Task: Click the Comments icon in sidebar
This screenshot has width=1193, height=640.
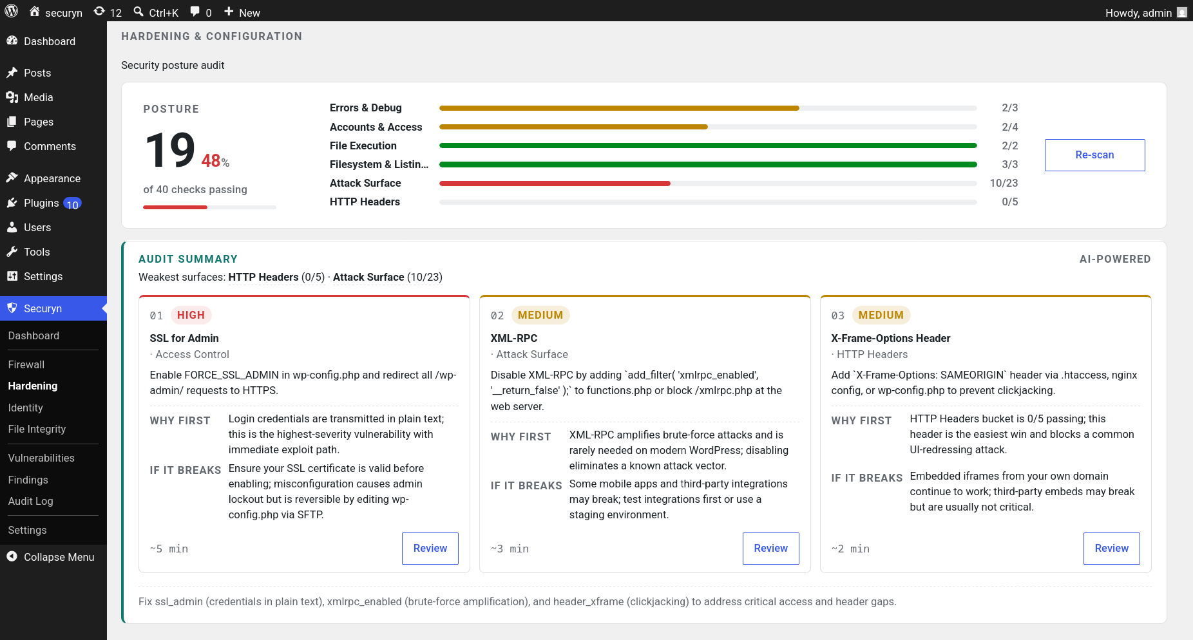Action: [x=12, y=146]
